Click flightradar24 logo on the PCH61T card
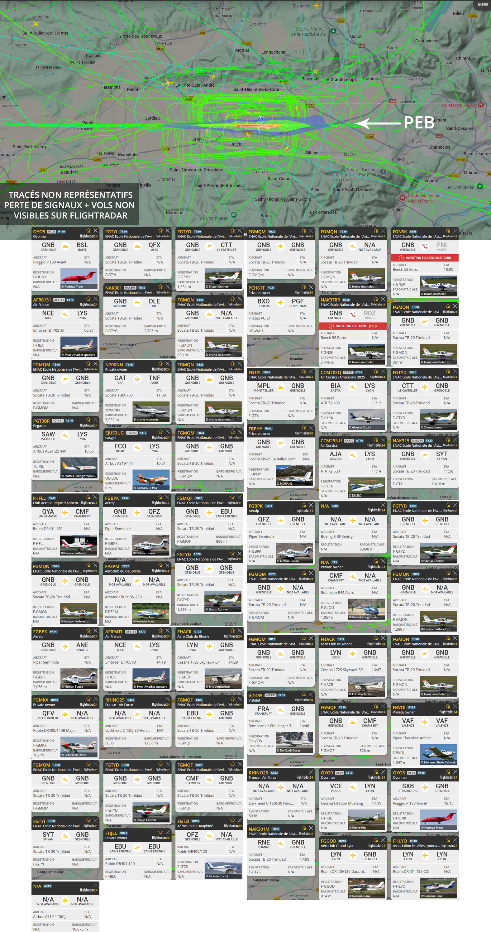Viewport: 491px width, 932px height. click(304, 292)
